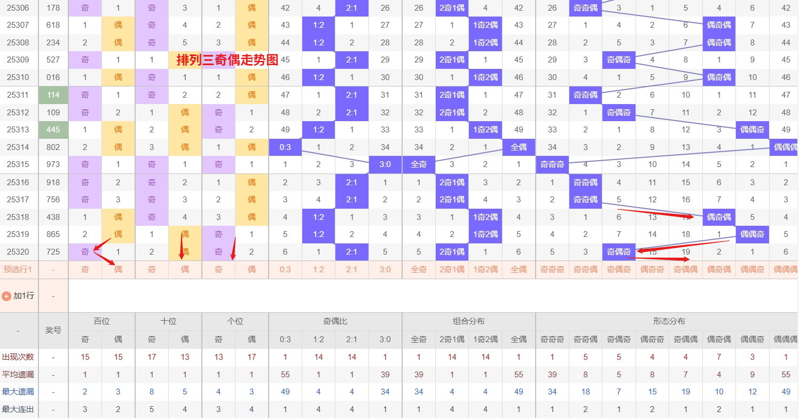Click the 平均遗漏 statistics row label
800x419 pixels.
[x=18, y=375]
